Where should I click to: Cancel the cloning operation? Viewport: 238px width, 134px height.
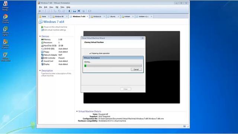tap(136, 70)
